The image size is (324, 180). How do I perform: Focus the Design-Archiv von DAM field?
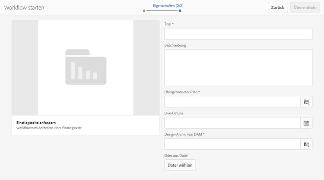[232, 144]
